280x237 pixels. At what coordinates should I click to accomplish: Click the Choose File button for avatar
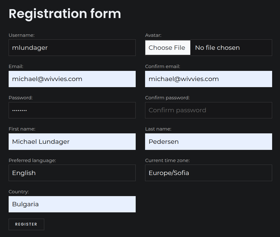point(168,48)
